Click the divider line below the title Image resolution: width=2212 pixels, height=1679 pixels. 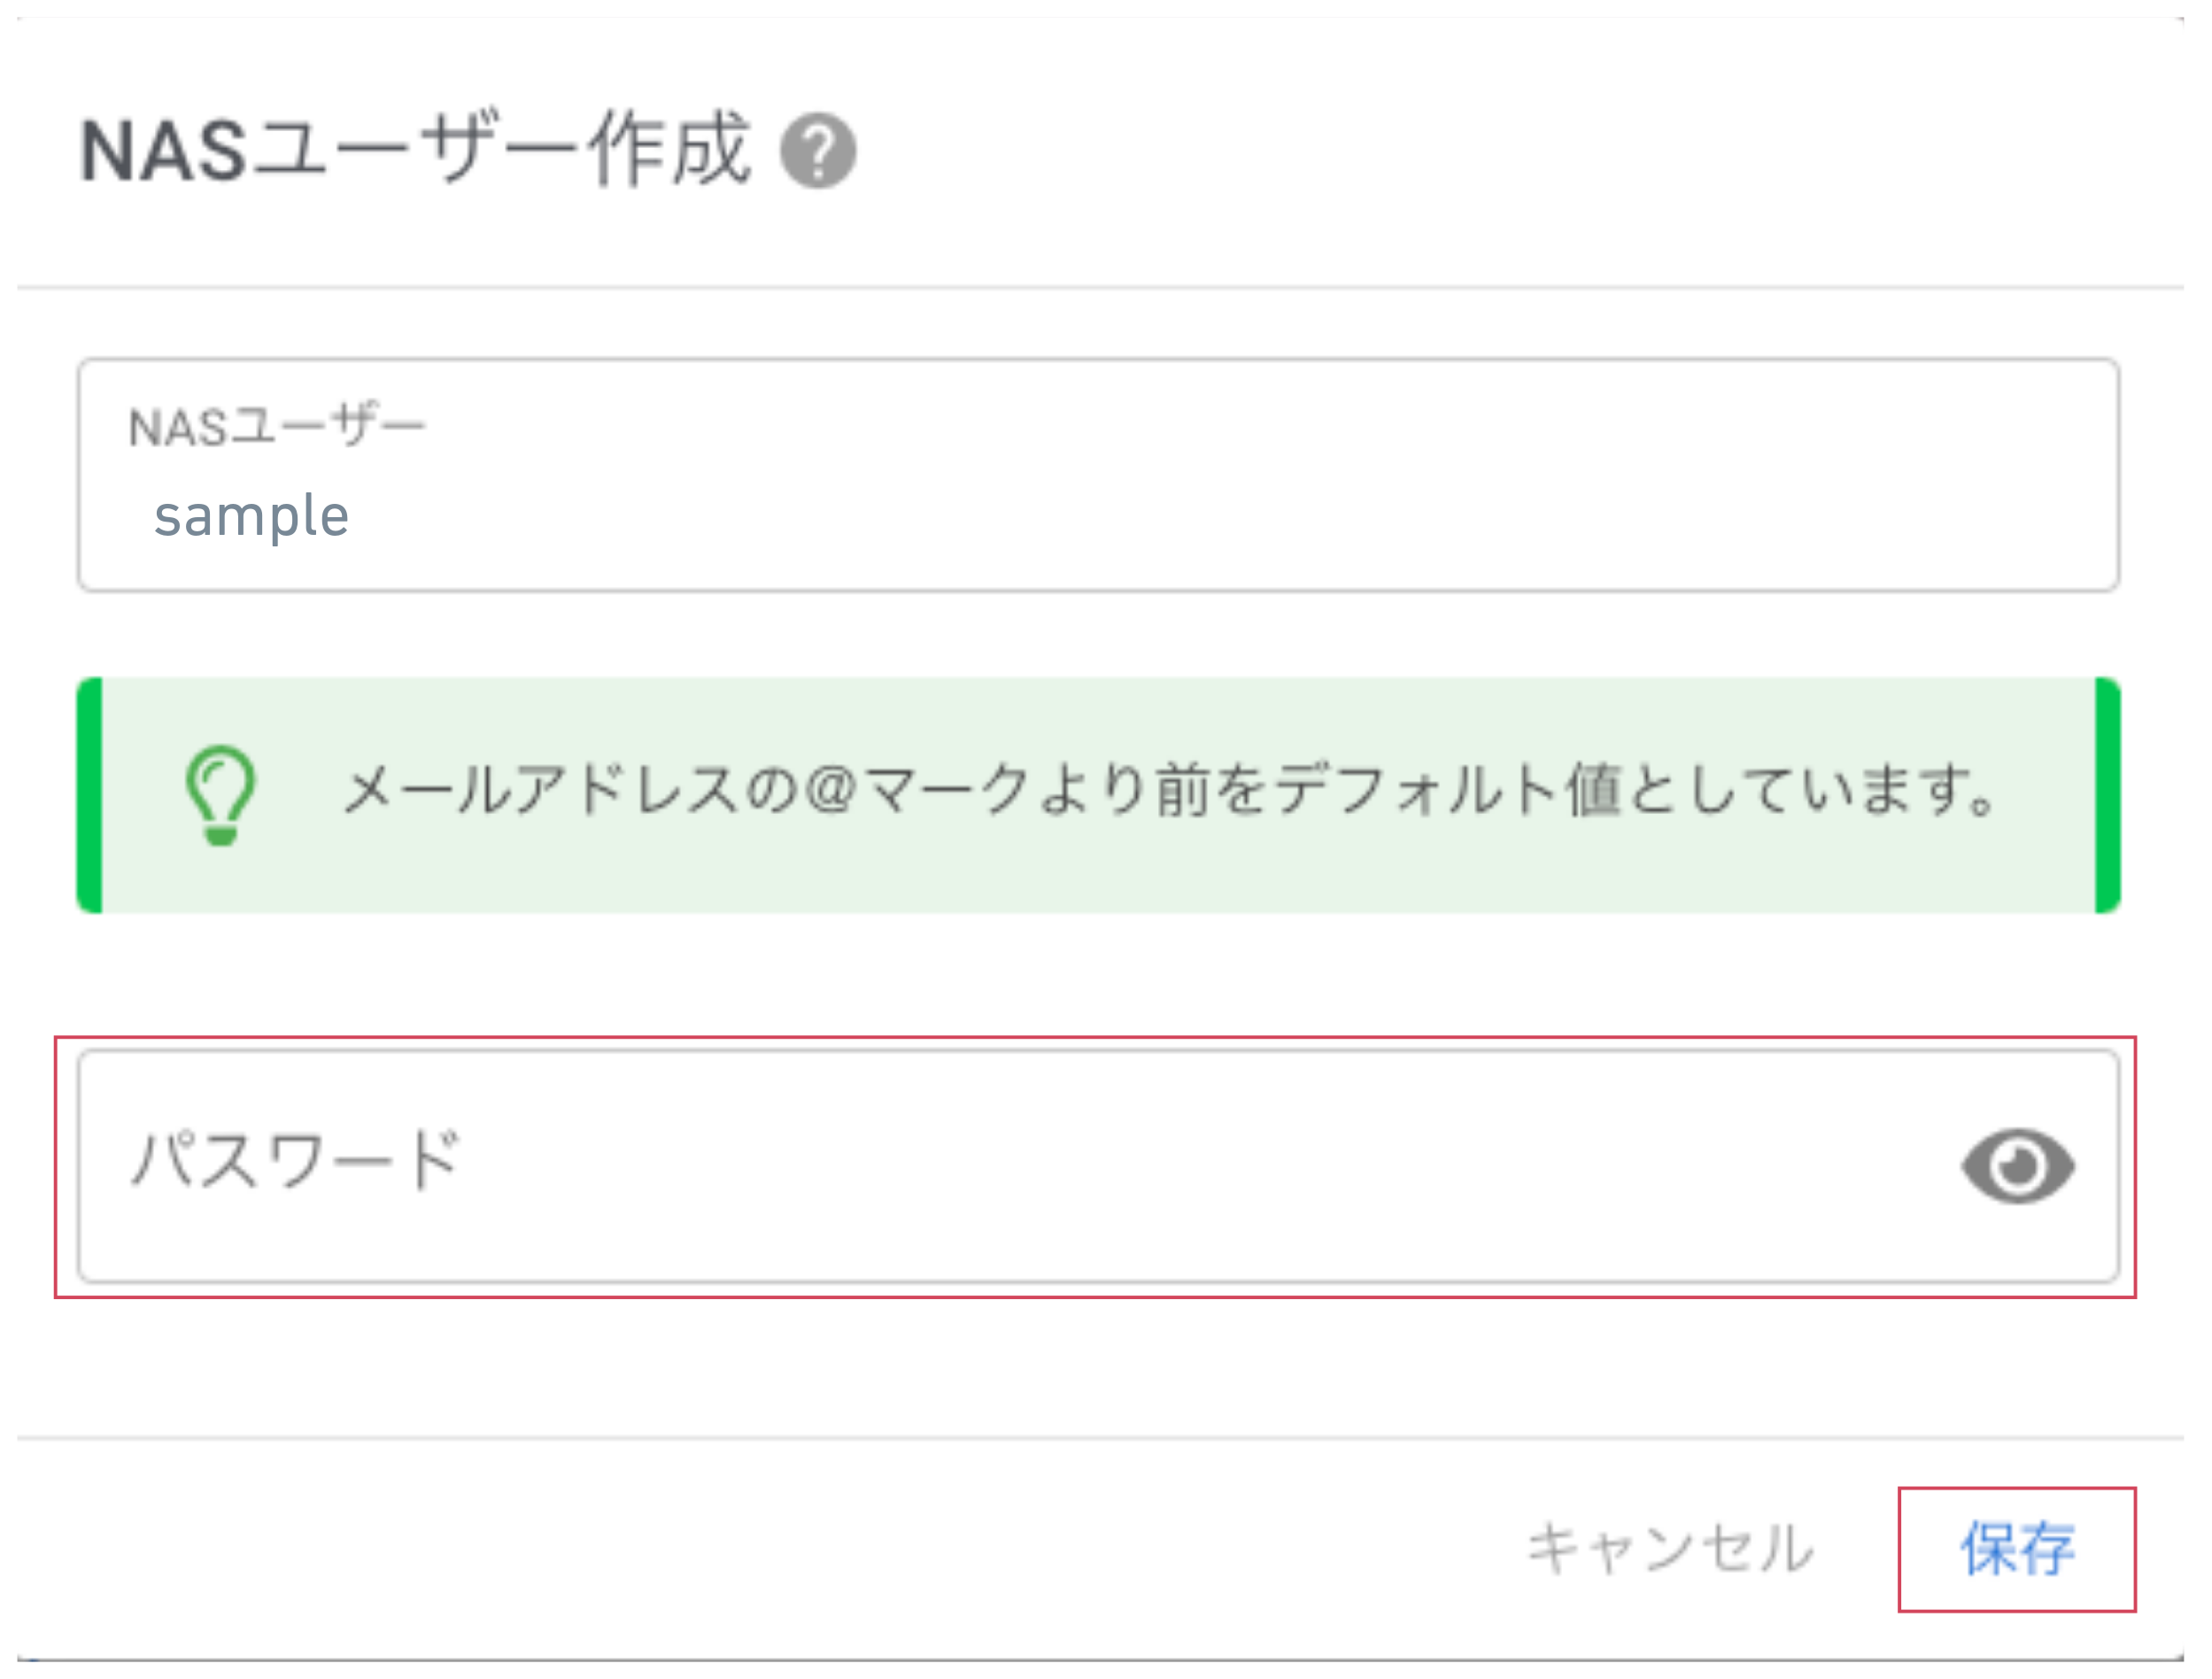point(1100,288)
